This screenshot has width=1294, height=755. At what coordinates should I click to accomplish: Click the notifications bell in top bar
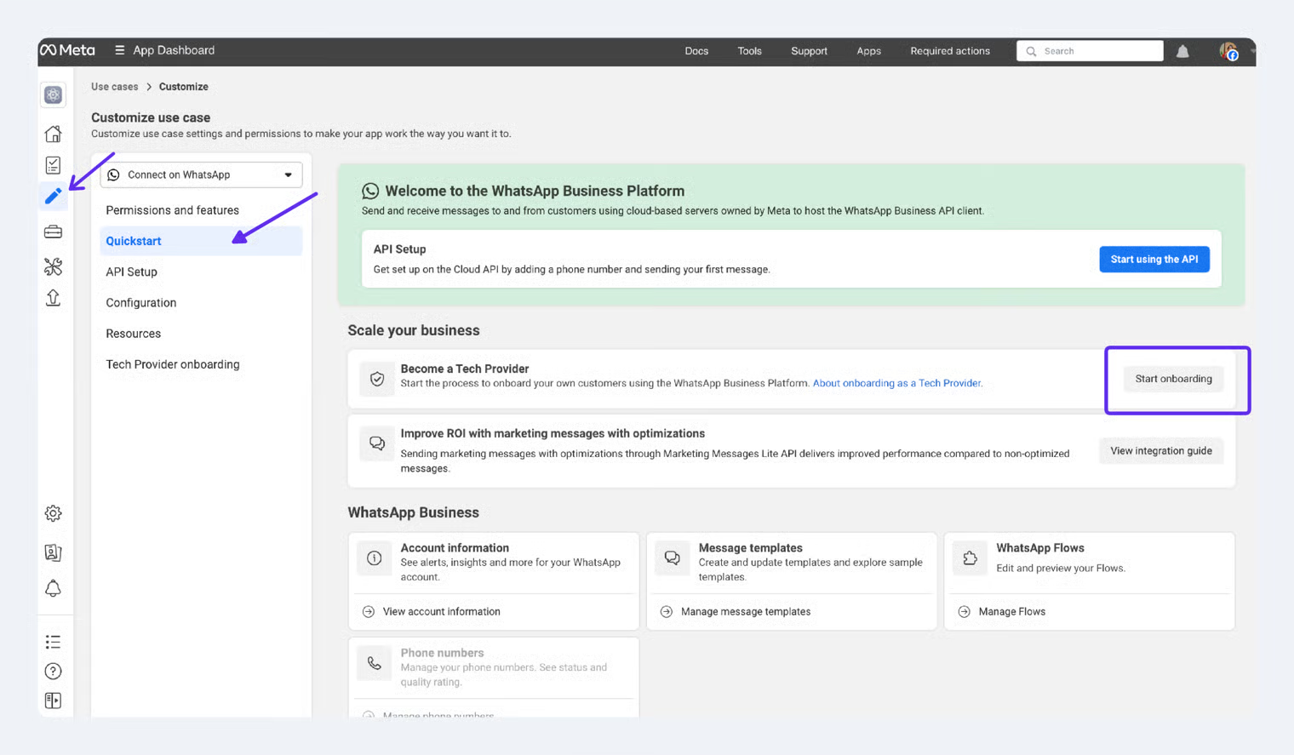point(1182,51)
